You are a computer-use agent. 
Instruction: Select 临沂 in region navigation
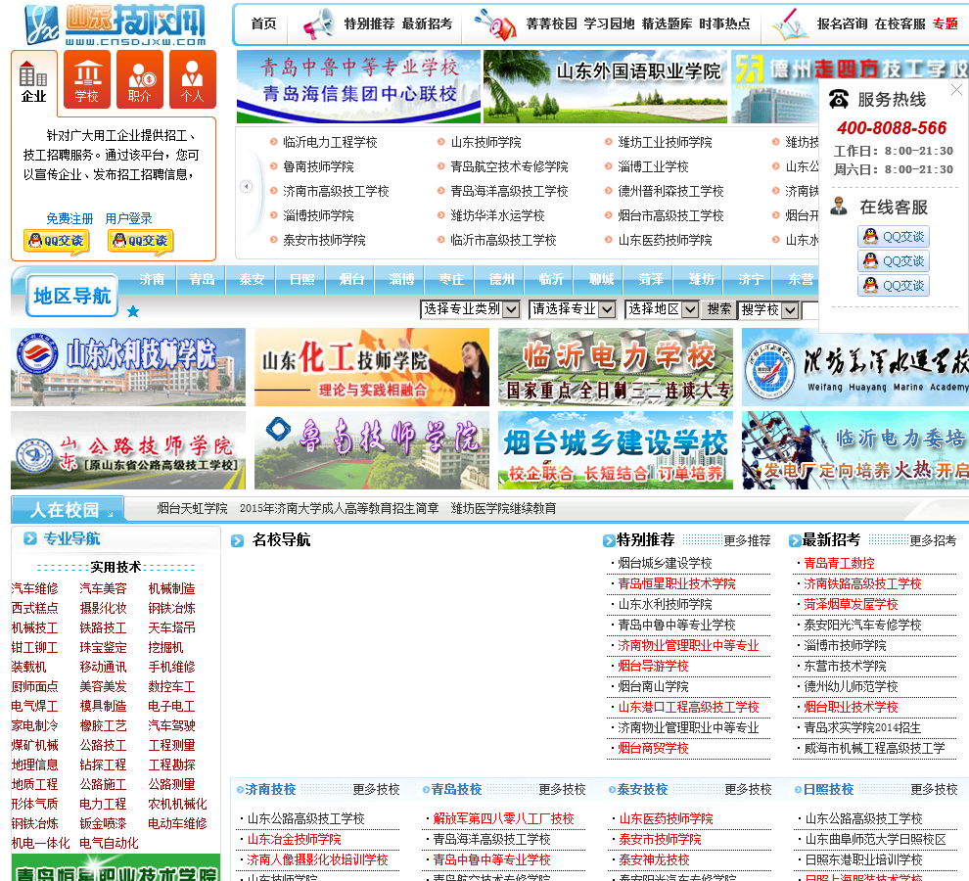point(551,279)
